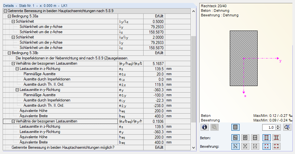295x154 pixels.
Task: Click the 1.0 scale factor input field
Action: [x=269, y=127]
